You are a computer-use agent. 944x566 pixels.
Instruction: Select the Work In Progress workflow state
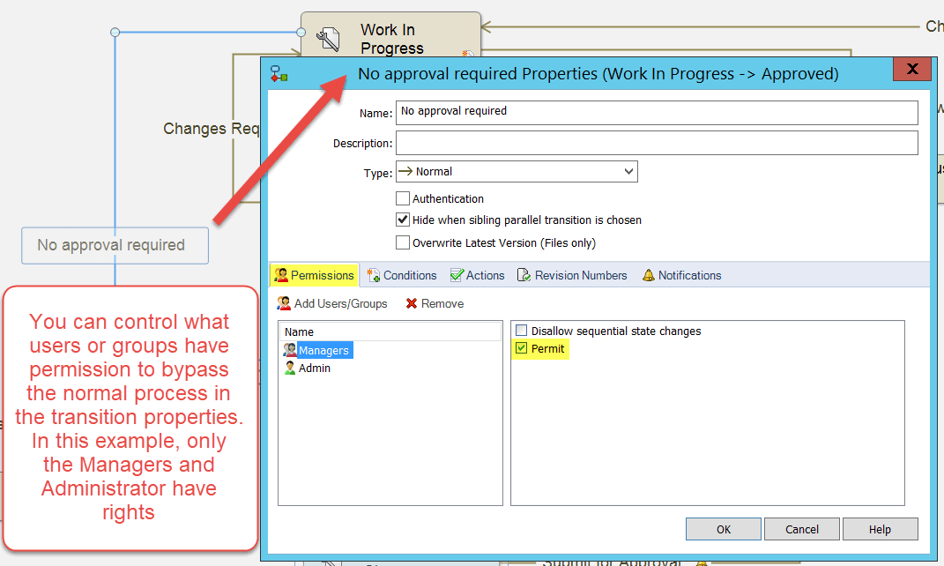tap(390, 35)
